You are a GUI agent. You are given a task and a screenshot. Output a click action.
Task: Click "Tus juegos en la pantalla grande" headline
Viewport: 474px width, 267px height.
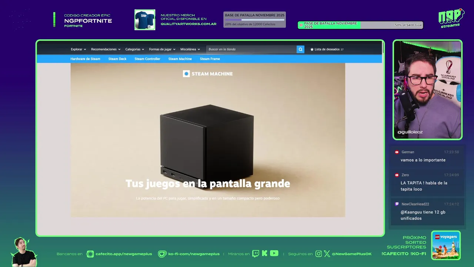[x=208, y=184]
